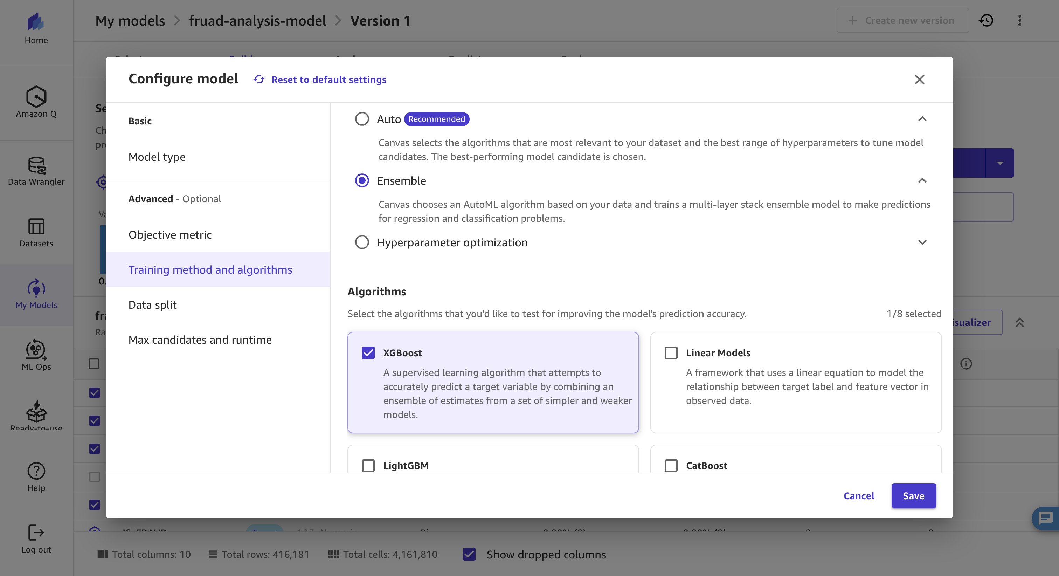Open My Models section
The height and width of the screenshot is (576, 1059).
pyautogui.click(x=36, y=295)
